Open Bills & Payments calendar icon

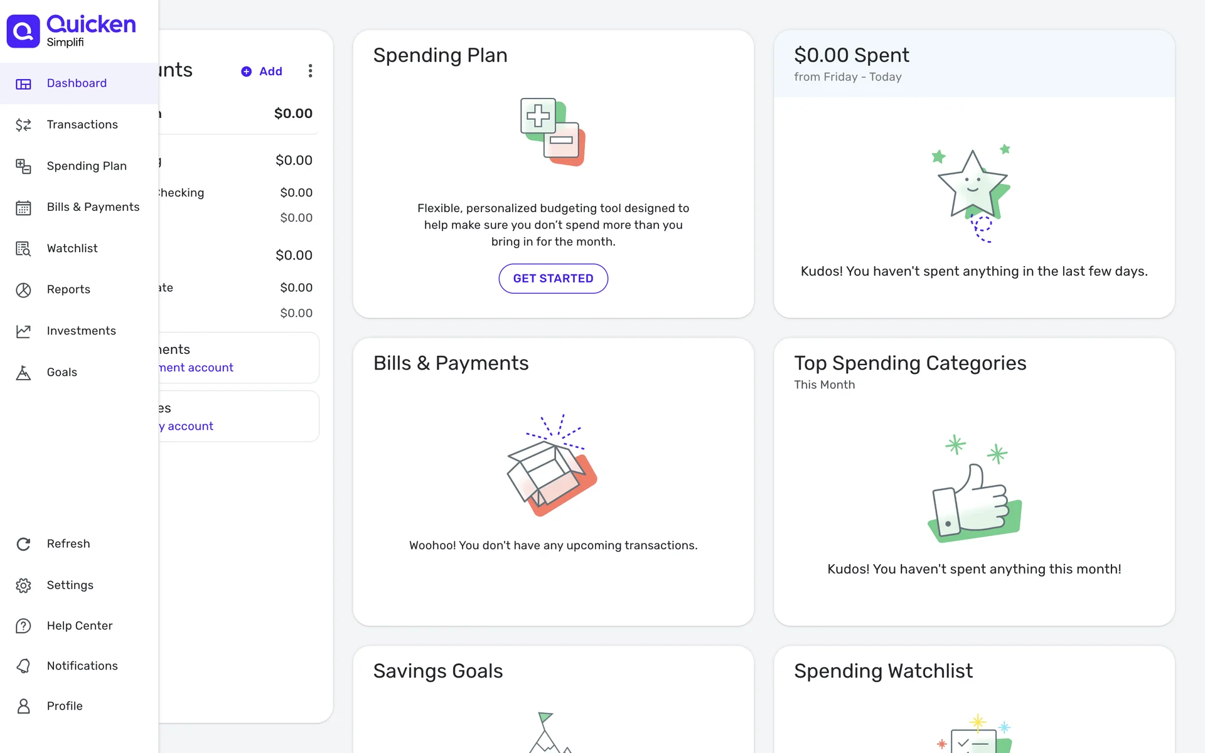coord(23,208)
